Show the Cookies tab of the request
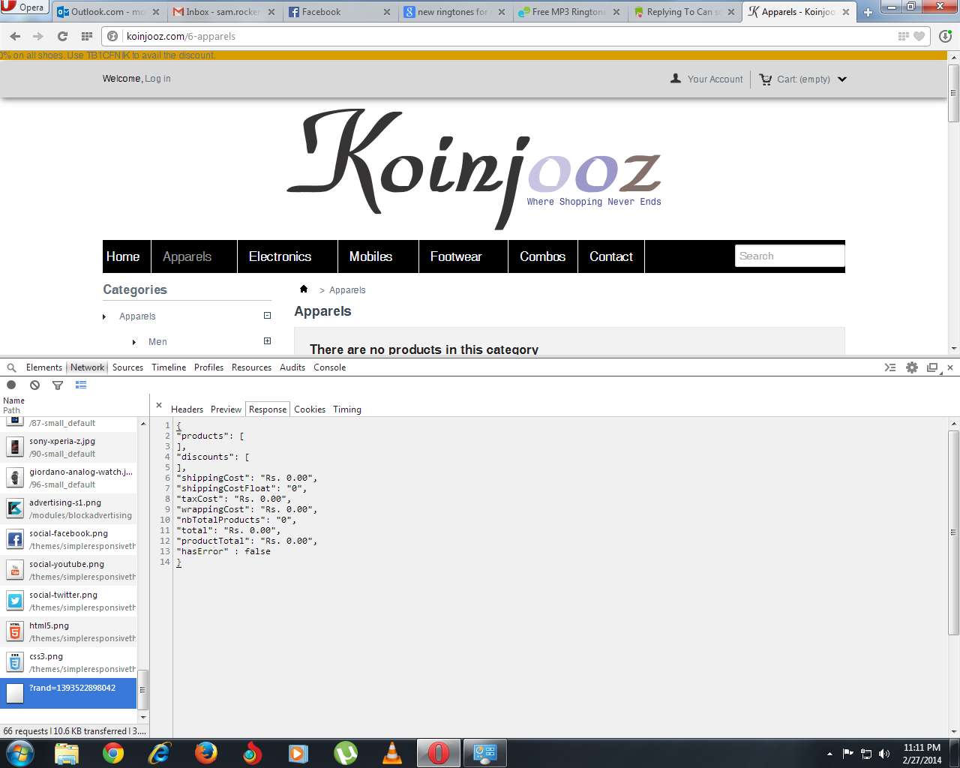 310,409
